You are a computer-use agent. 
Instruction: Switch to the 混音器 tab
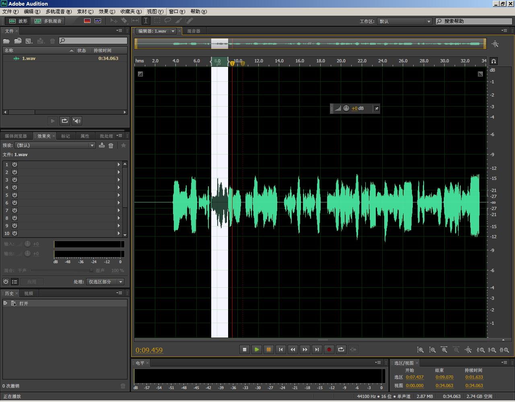194,31
